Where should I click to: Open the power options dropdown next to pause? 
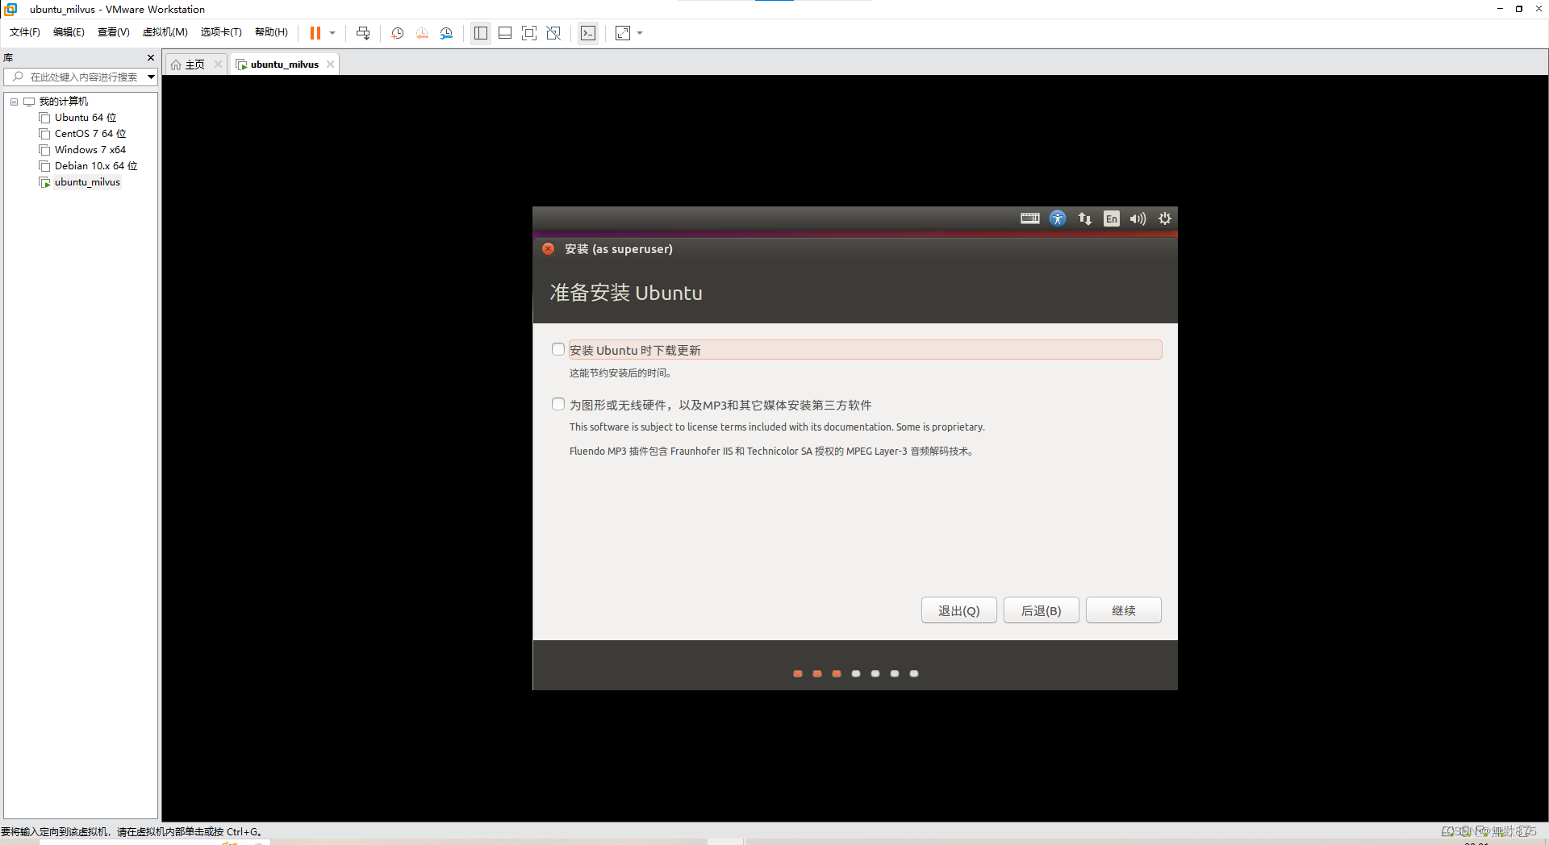coord(332,33)
